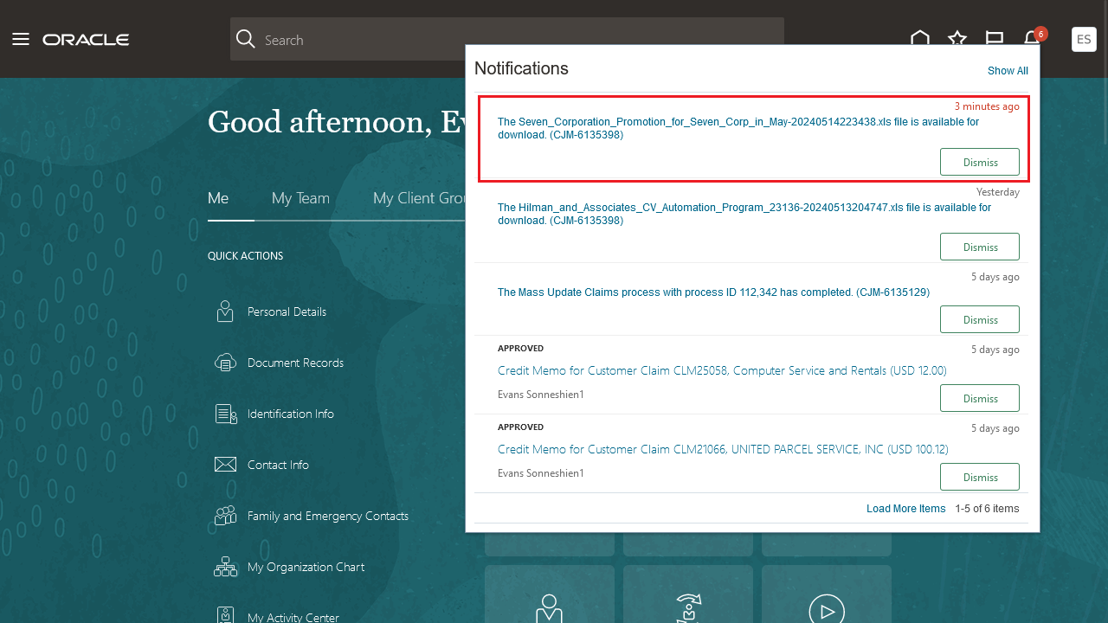Dismiss the Seven_Corporation file notification
The width and height of the screenshot is (1108, 623).
(x=980, y=162)
